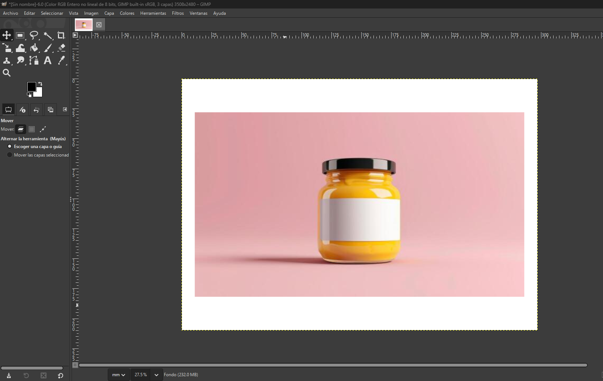This screenshot has width=603, height=381.
Task: Select radio 'Mover las capas seleccionadas'
Action: coord(10,155)
